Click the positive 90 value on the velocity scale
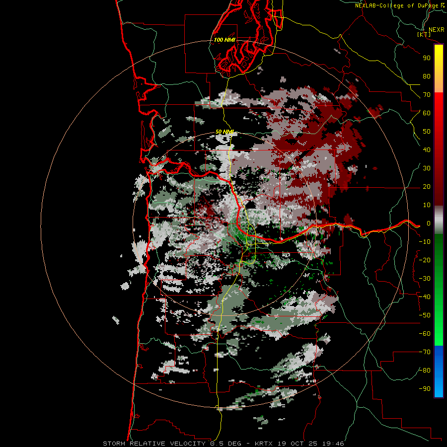This screenshot has width=447, height=447. [427, 58]
